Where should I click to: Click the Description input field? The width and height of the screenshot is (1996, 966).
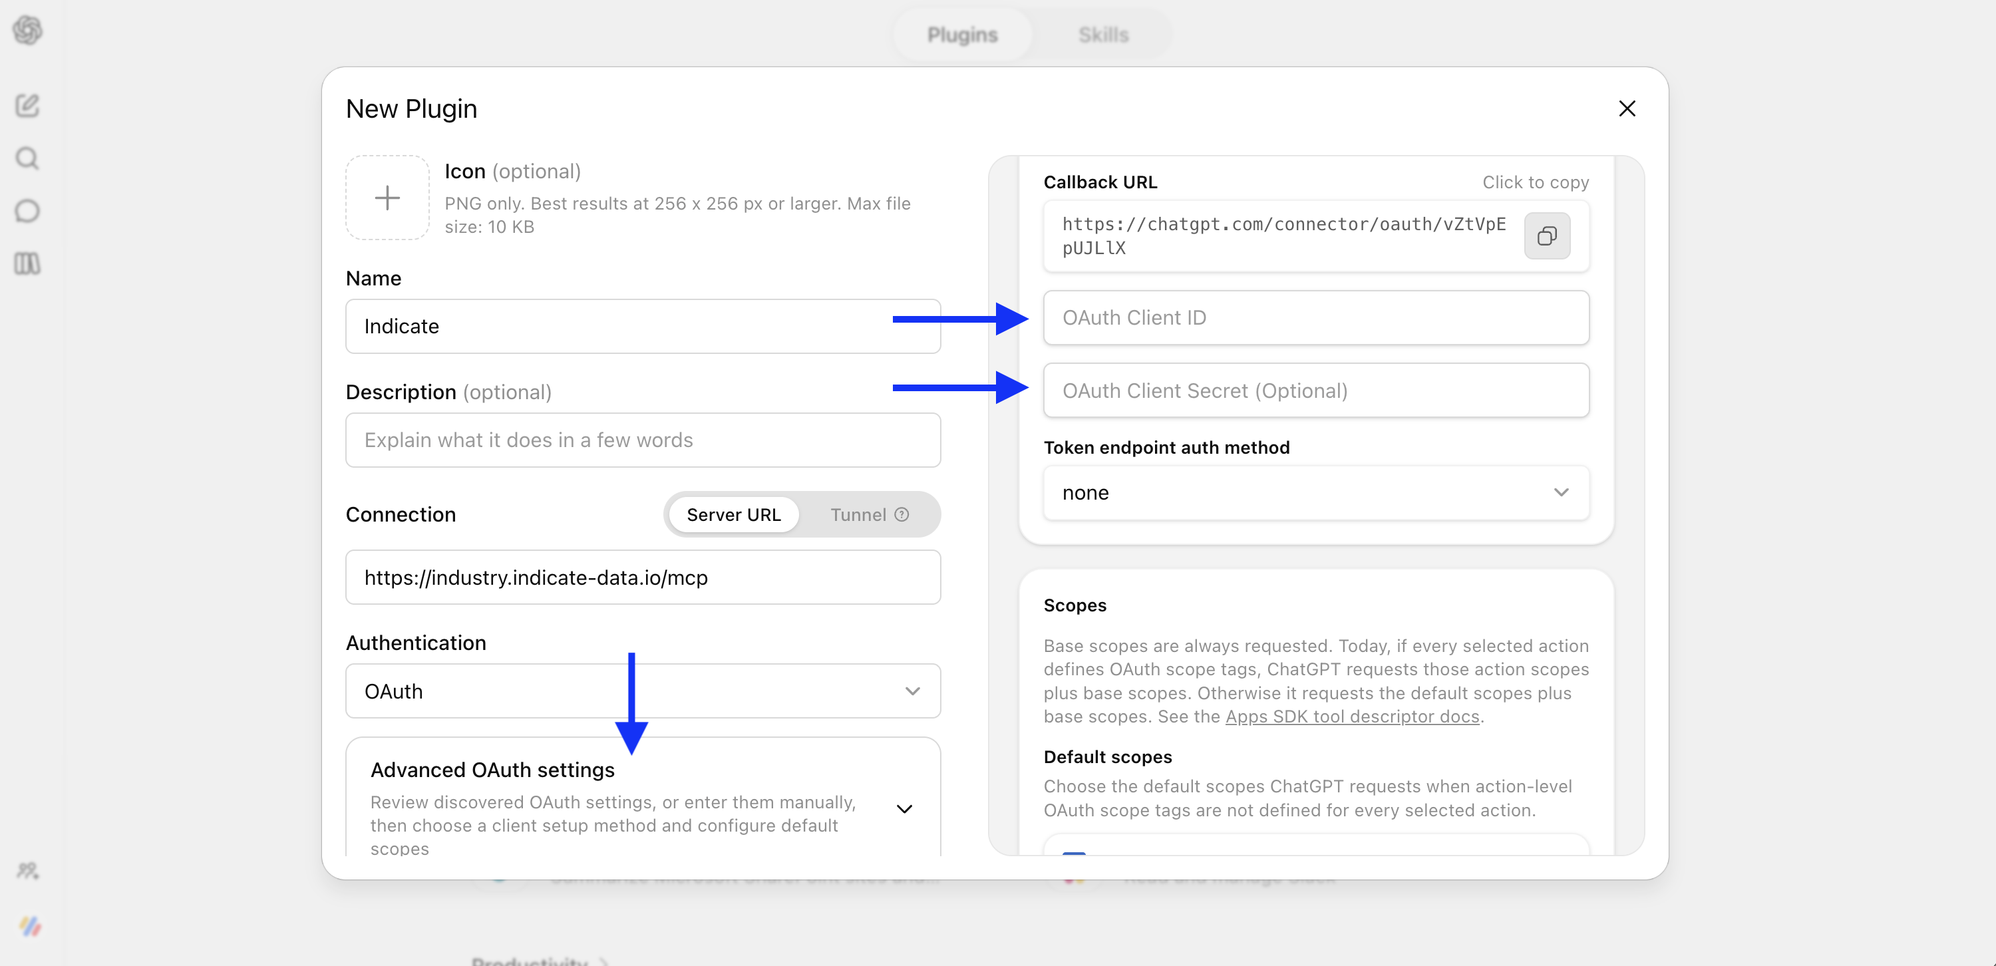coord(643,440)
